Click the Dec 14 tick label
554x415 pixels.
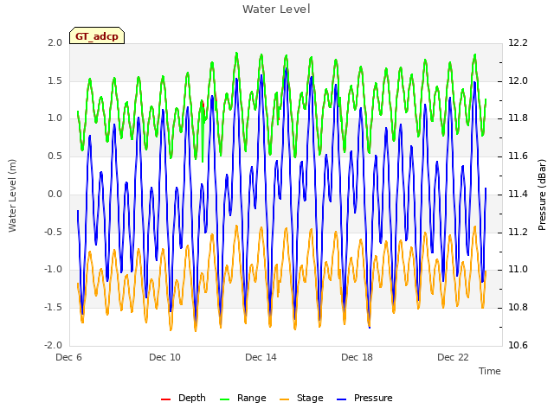tap(261, 357)
